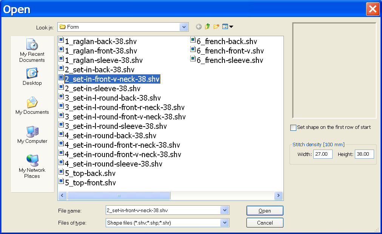Open the View menu icon
Image resolution: width=382 pixels, height=234 pixels.
(227, 27)
